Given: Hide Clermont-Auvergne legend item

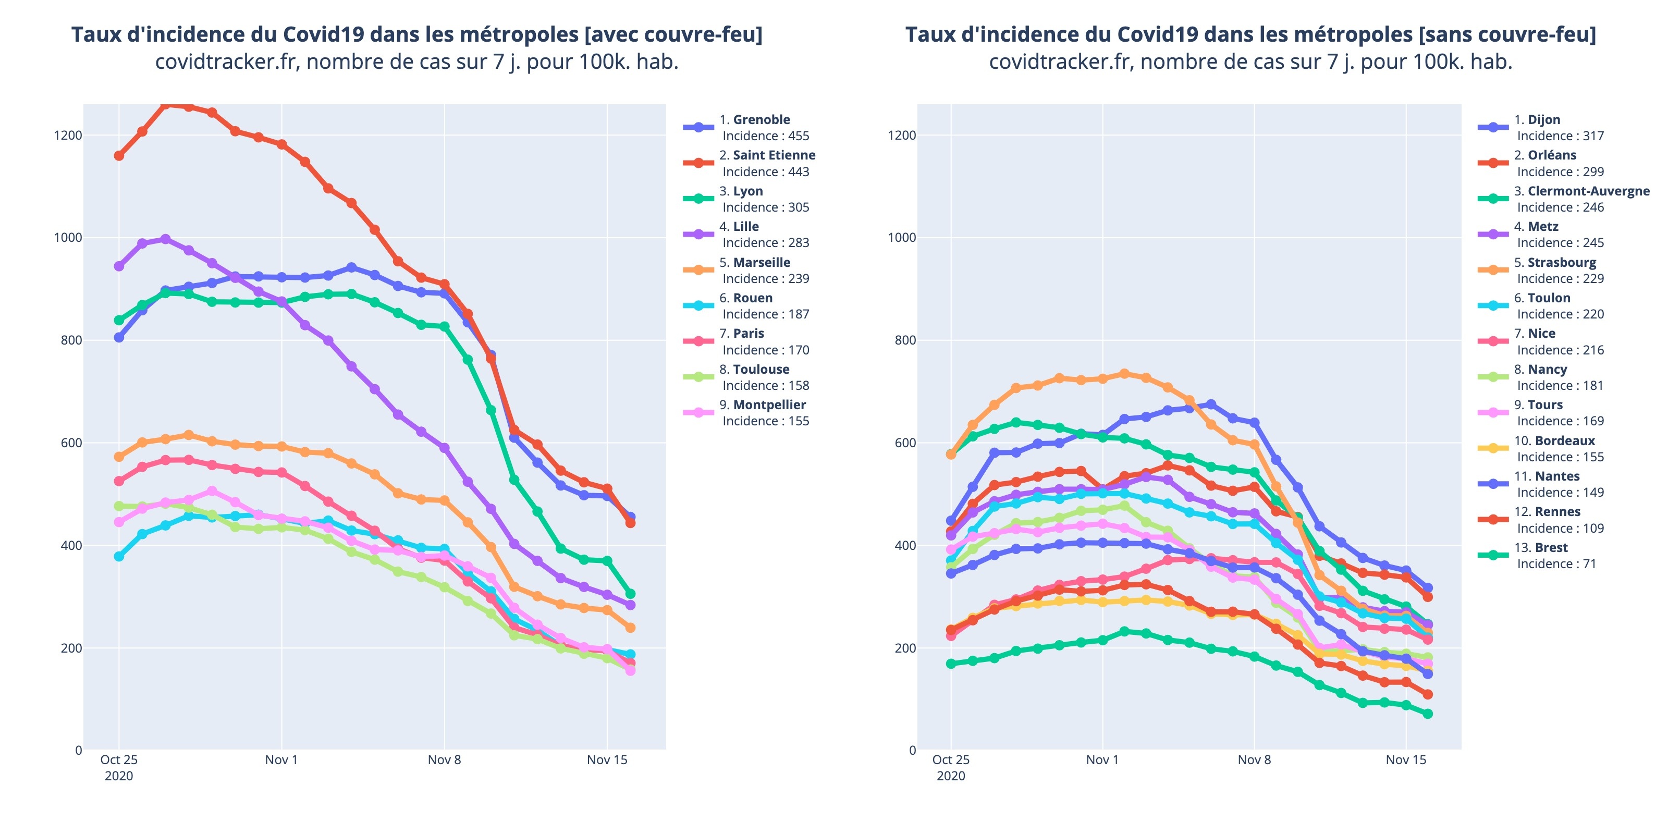Looking at the screenshot, I should coord(1588,192).
